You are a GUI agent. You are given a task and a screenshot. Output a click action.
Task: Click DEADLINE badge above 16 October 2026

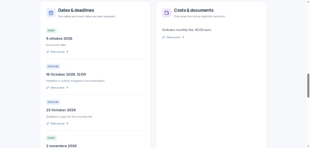click(53, 67)
